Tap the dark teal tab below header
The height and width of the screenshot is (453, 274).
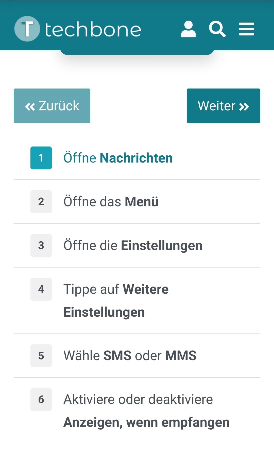coord(137,52)
